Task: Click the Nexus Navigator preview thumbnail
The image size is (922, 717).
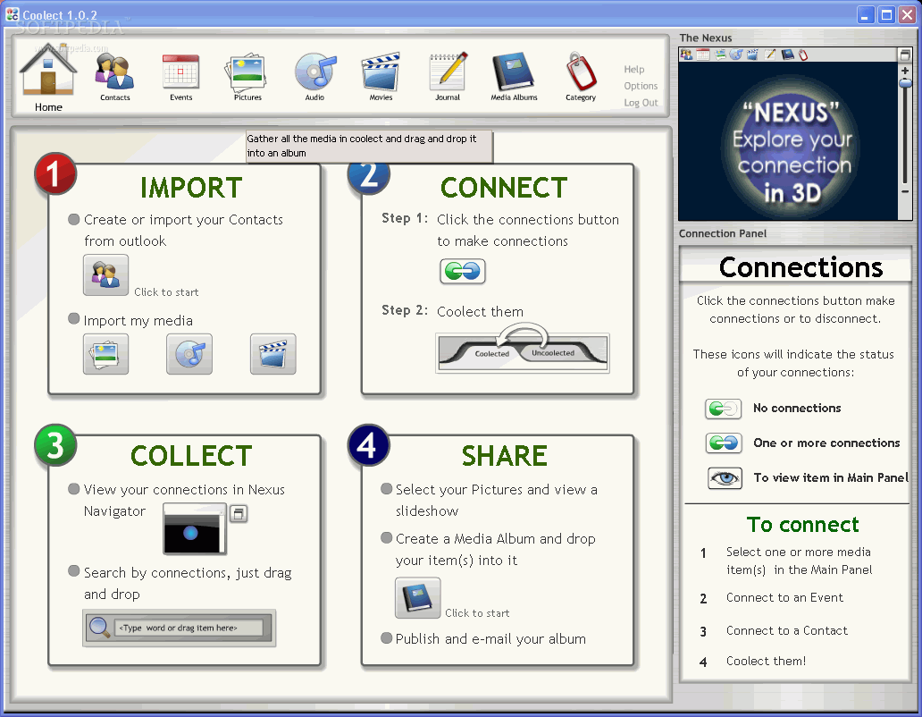Action: 194,528
